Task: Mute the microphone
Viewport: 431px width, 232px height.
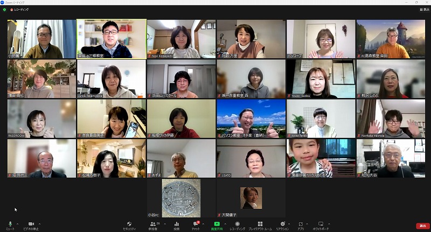Action: 10,225
